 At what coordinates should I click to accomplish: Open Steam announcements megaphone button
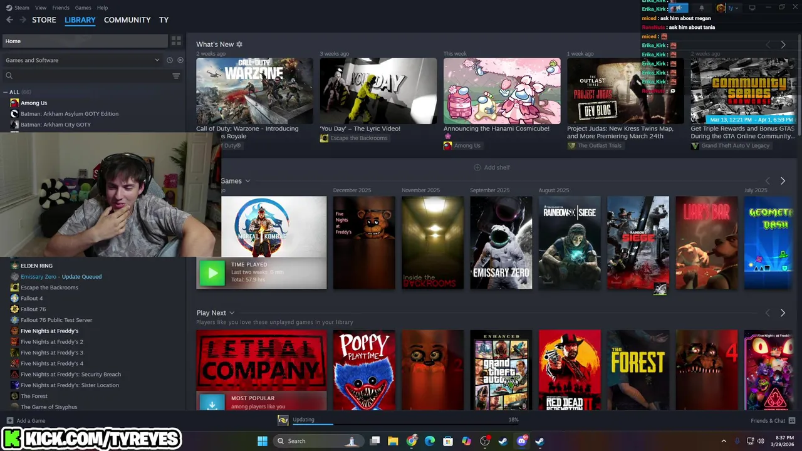click(679, 8)
